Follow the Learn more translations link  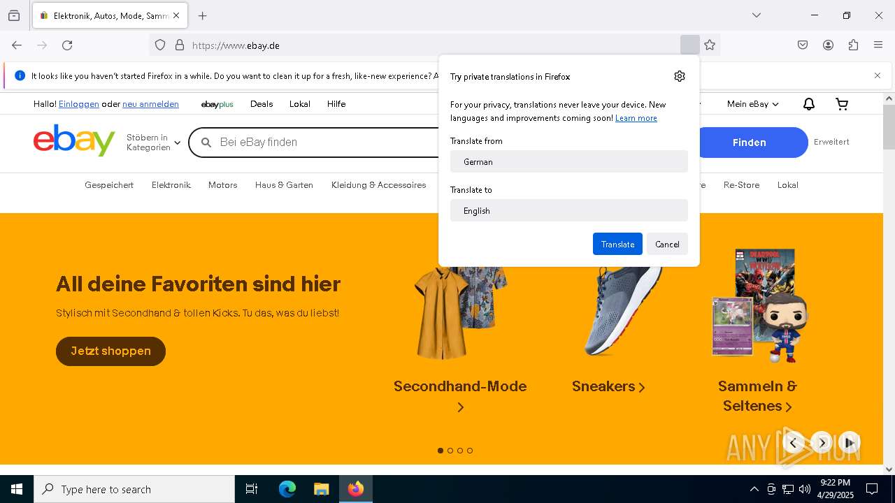click(636, 118)
